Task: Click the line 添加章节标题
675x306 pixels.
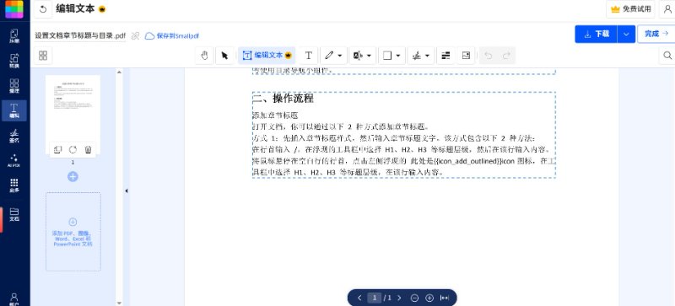Action: coord(275,115)
